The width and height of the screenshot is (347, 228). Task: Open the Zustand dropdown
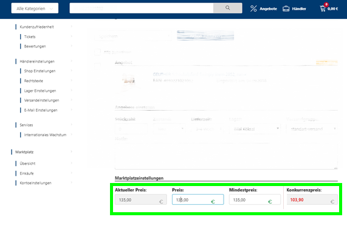click(170, 129)
